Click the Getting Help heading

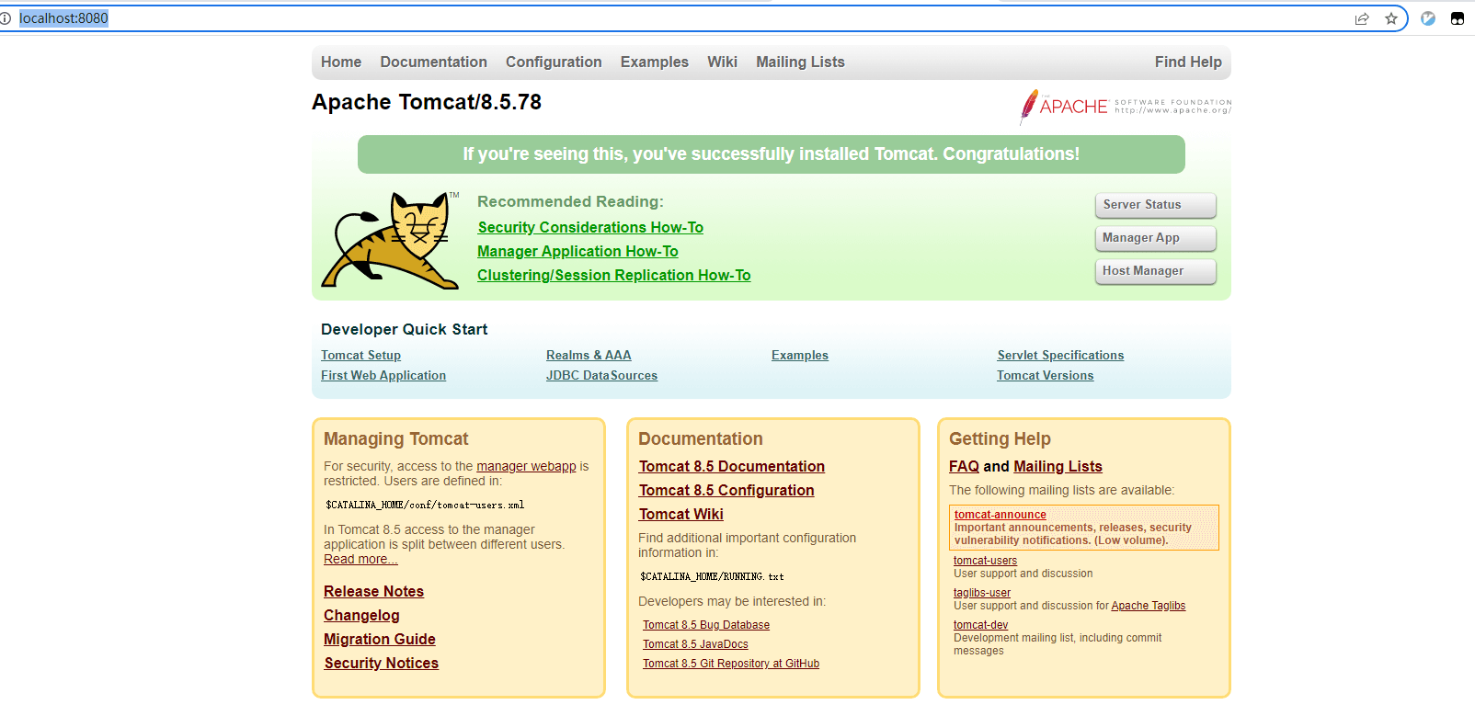pos(1000,438)
